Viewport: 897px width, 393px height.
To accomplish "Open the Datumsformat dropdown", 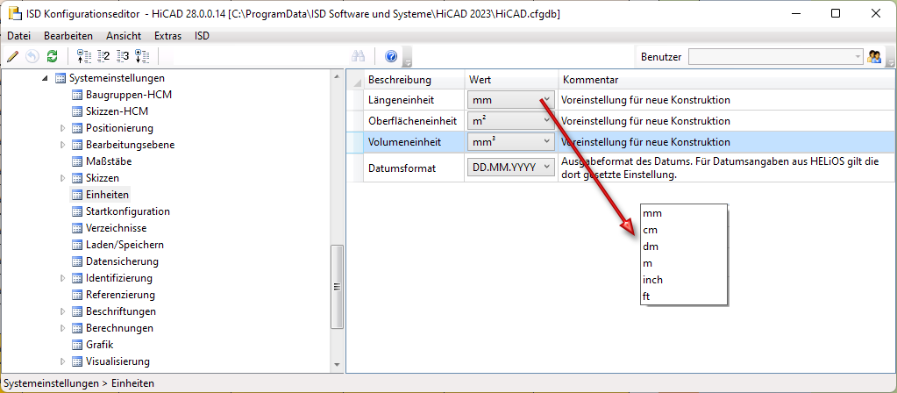I will pyautogui.click(x=511, y=168).
